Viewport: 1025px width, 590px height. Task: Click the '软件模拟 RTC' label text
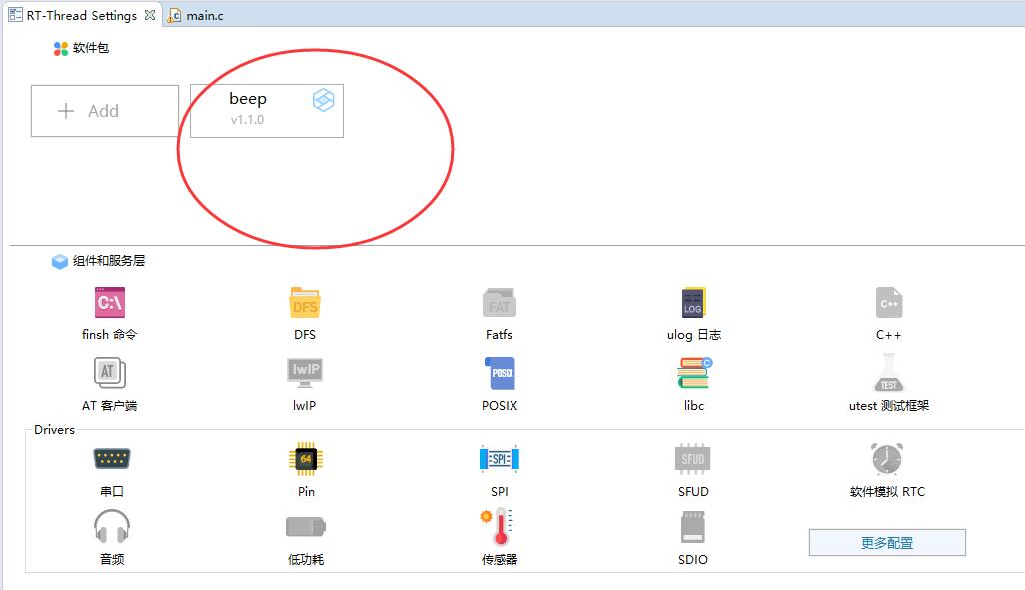coord(888,492)
